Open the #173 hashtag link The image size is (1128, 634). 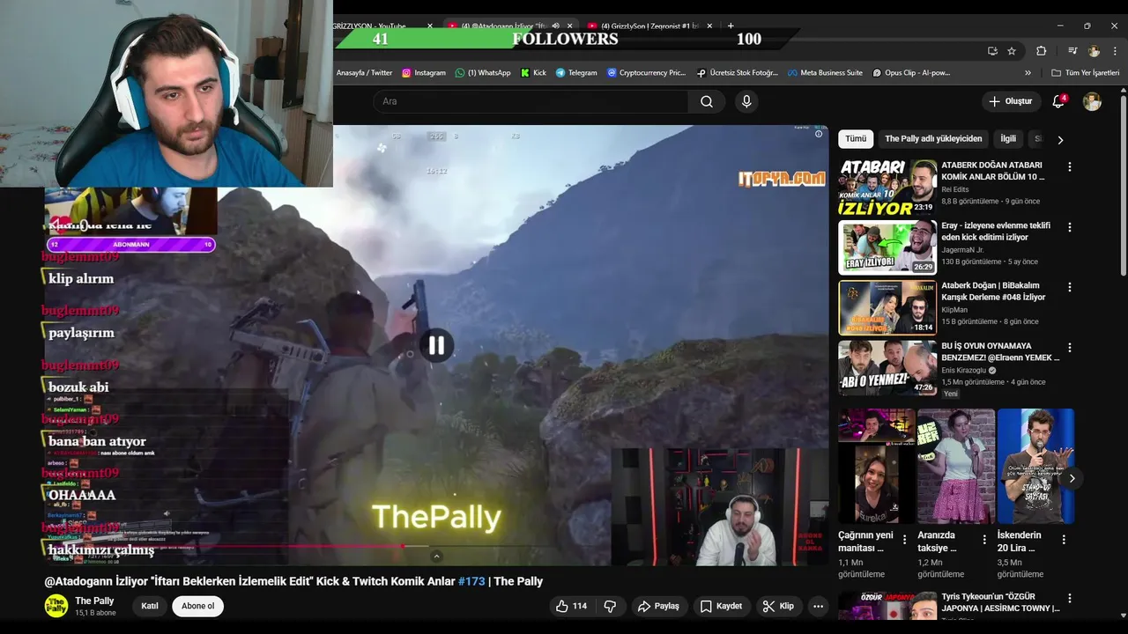[x=471, y=581]
